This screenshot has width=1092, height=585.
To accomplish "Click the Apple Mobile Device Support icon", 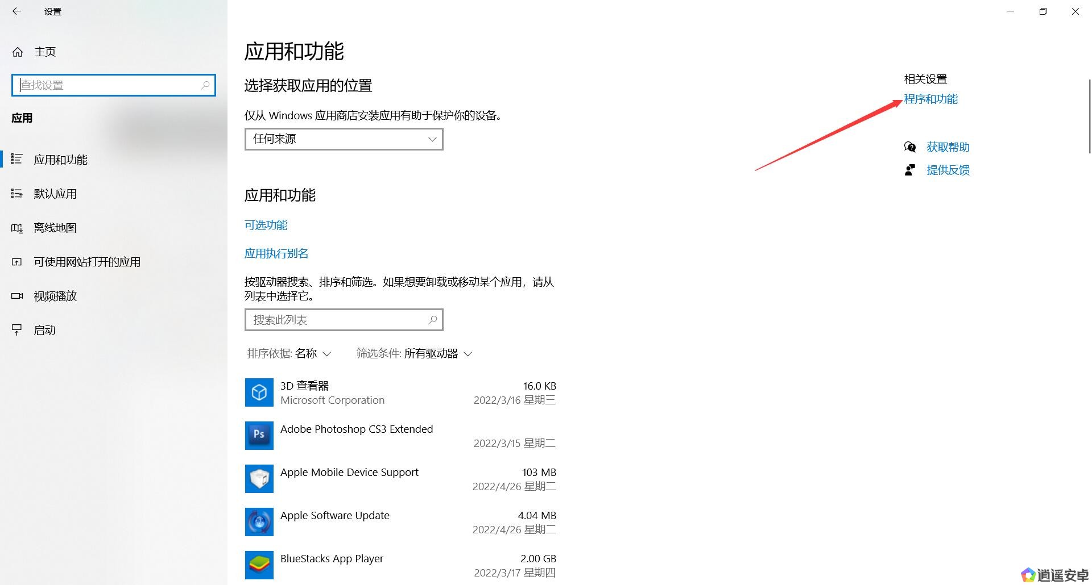I will tap(259, 479).
